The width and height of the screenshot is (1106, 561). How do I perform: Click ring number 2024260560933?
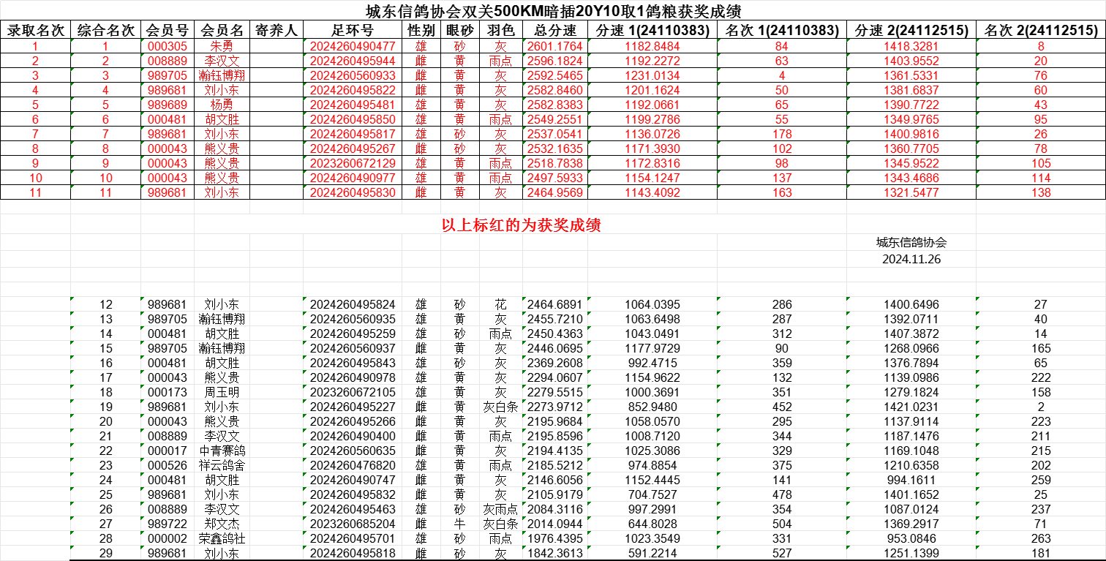click(353, 75)
